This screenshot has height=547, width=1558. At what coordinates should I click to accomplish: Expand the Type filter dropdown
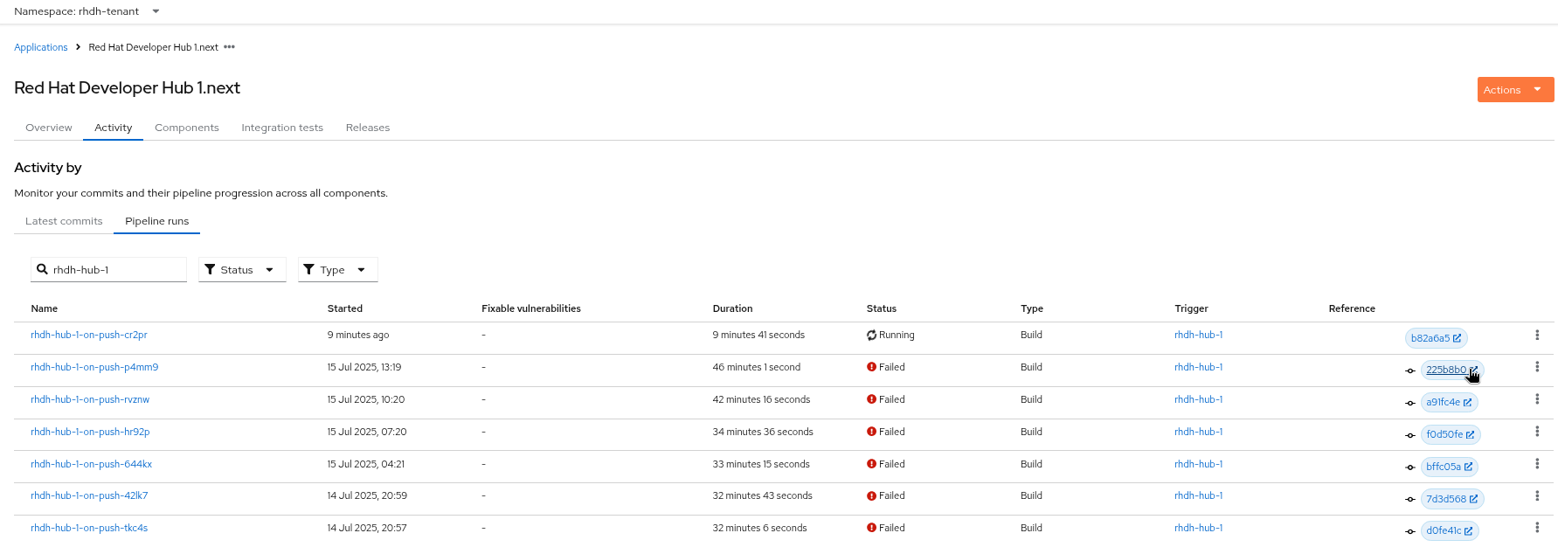click(x=337, y=270)
